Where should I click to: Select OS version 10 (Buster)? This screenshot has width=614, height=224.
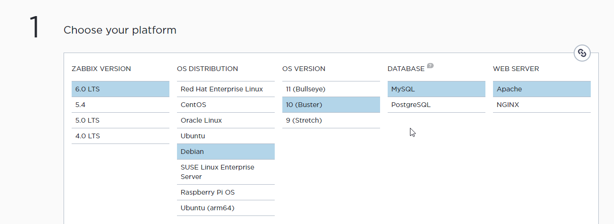[x=331, y=105]
